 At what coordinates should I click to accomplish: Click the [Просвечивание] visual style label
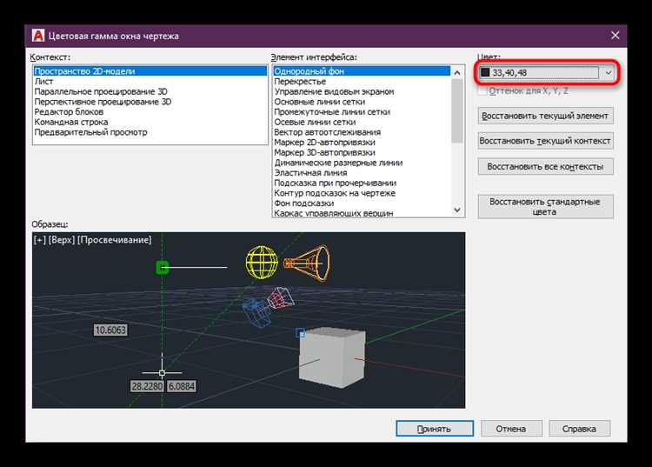coord(115,240)
